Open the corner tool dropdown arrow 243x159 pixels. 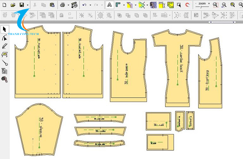tap(124, 5)
